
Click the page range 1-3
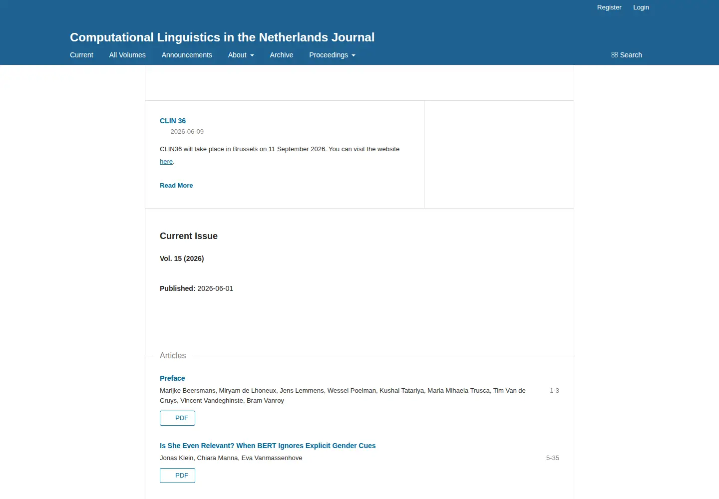[554, 391]
